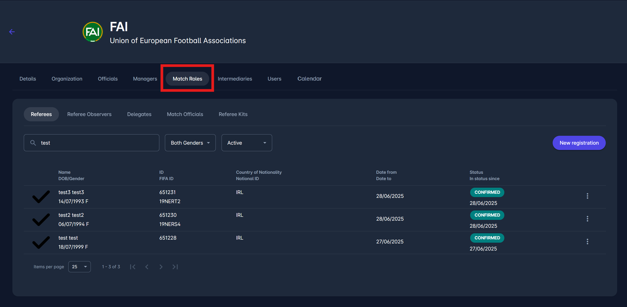Click checkmark beside test2 test2

(41, 219)
